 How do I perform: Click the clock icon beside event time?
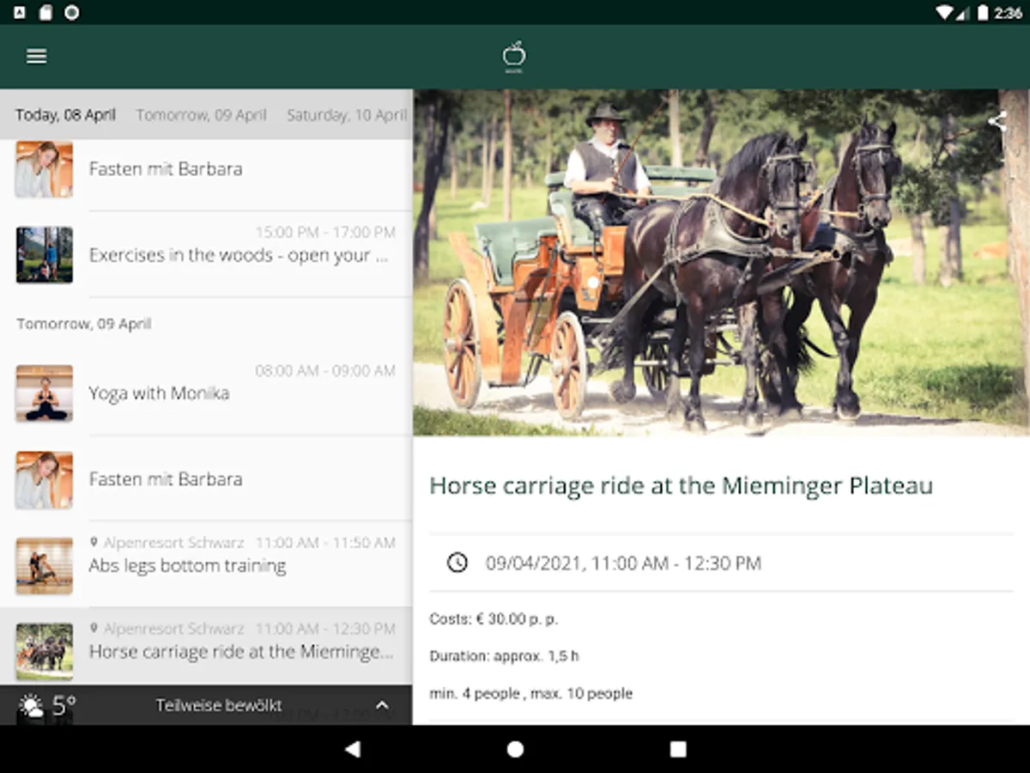(x=457, y=563)
